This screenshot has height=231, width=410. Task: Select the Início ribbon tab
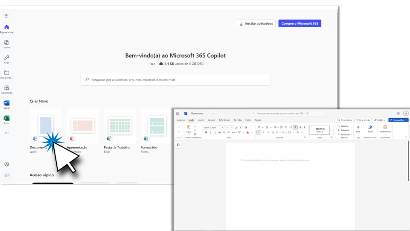[x=191, y=120]
